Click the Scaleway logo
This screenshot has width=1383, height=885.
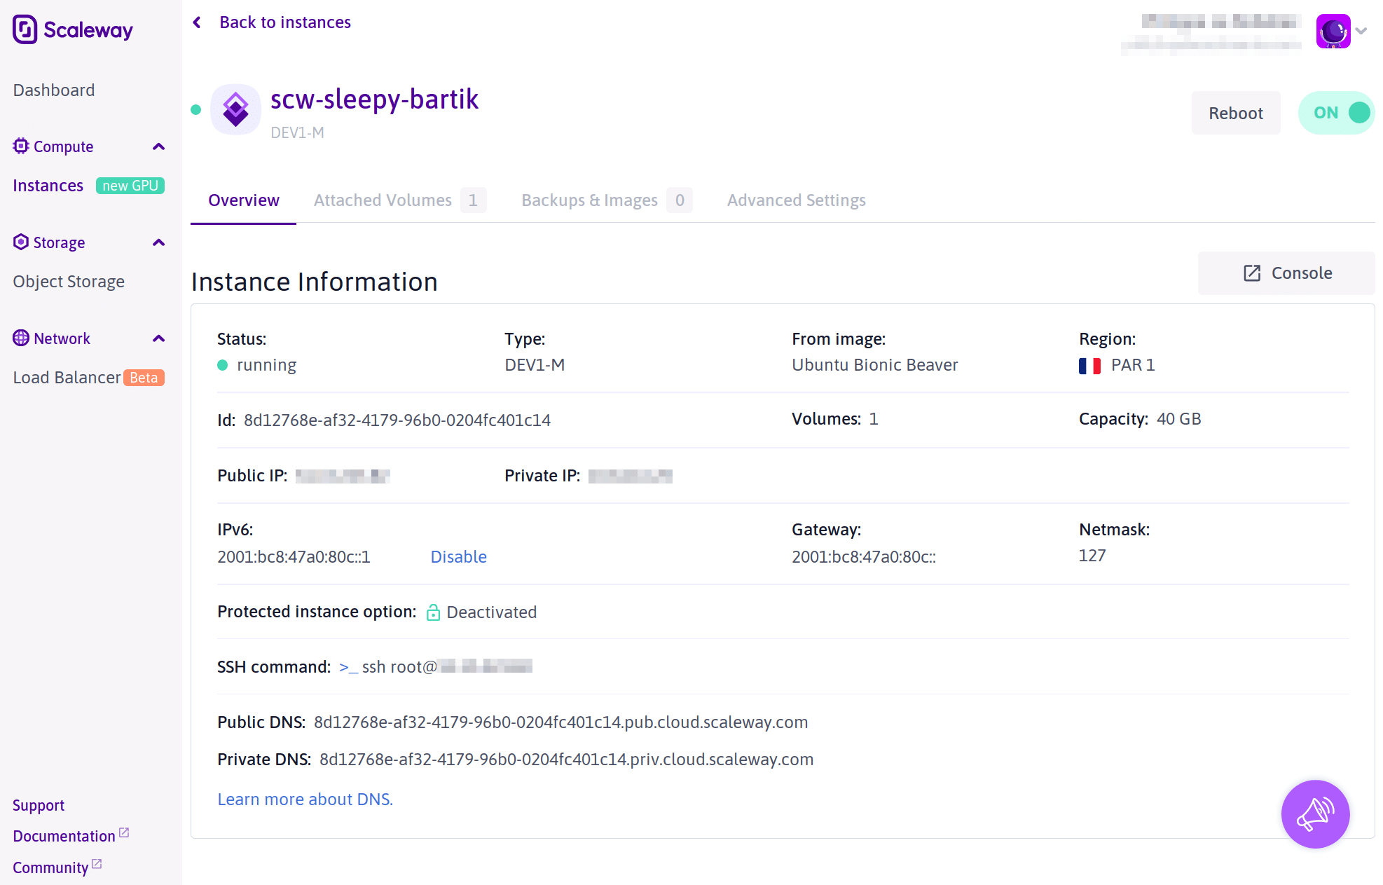point(72,29)
